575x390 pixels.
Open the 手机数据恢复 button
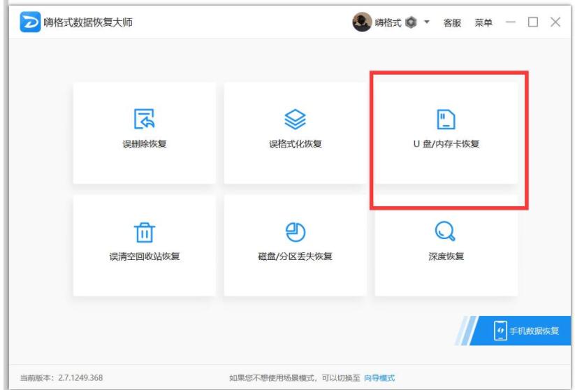[520, 331]
